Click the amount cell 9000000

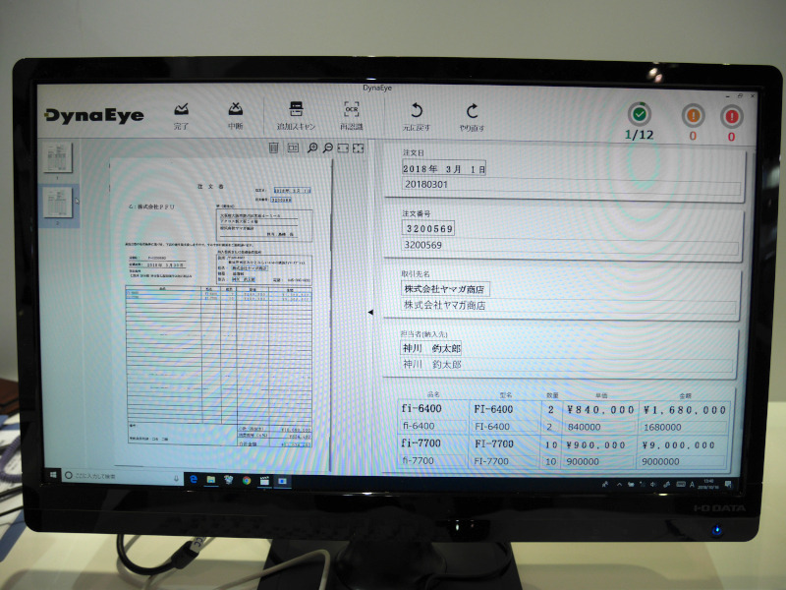[682, 461]
